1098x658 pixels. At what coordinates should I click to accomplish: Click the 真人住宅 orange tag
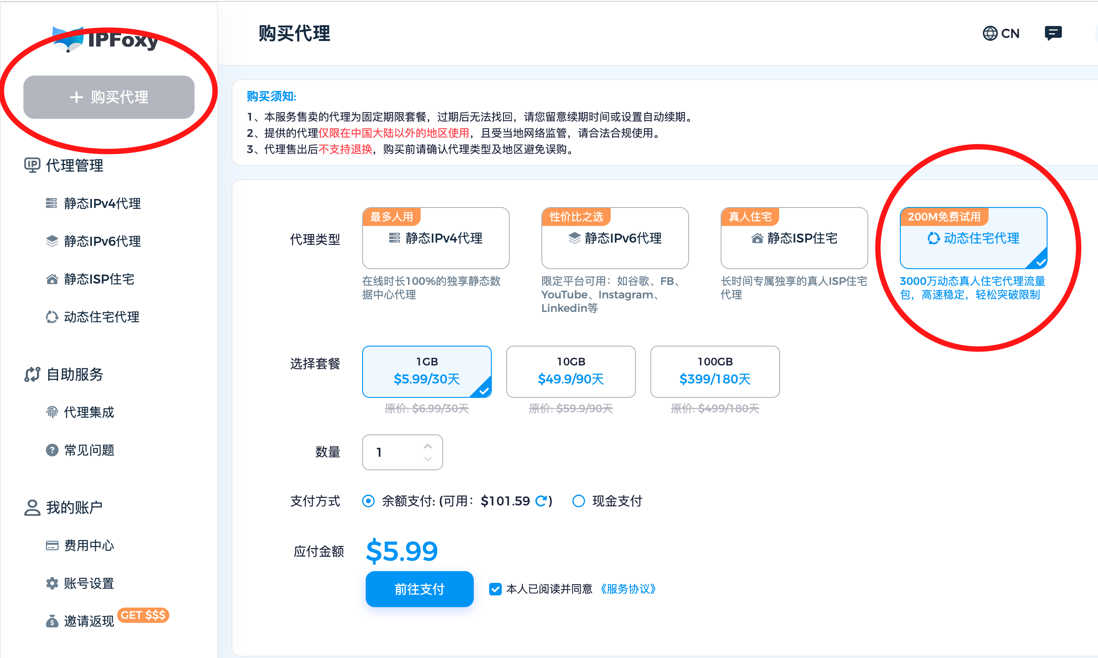point(750,216)
